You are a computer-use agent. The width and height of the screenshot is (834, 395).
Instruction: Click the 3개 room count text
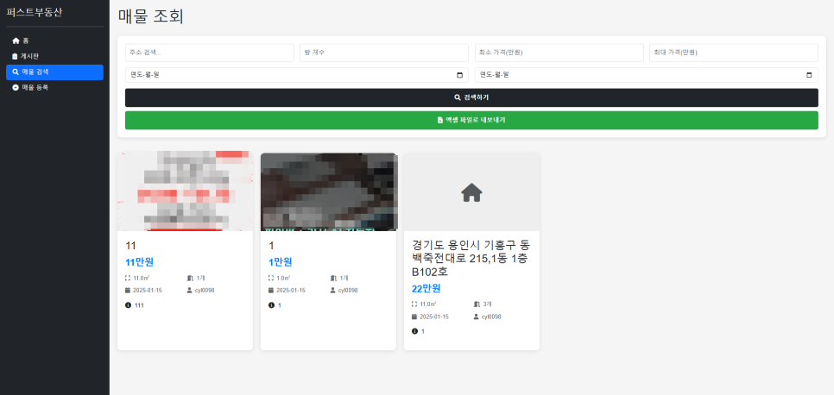pyautogui.click(x=487, y=304)
